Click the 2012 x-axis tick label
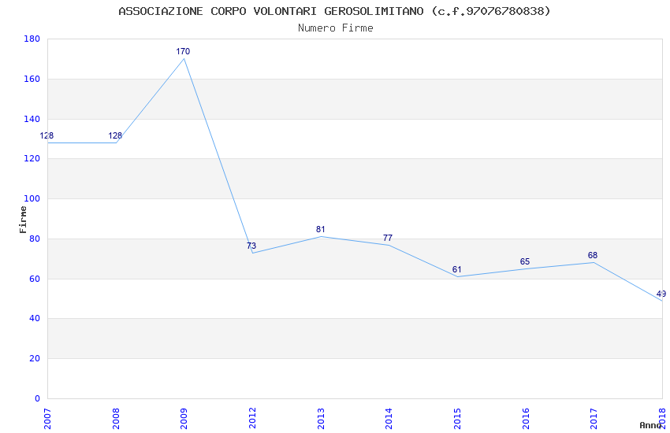 click(x=252, y=419)
